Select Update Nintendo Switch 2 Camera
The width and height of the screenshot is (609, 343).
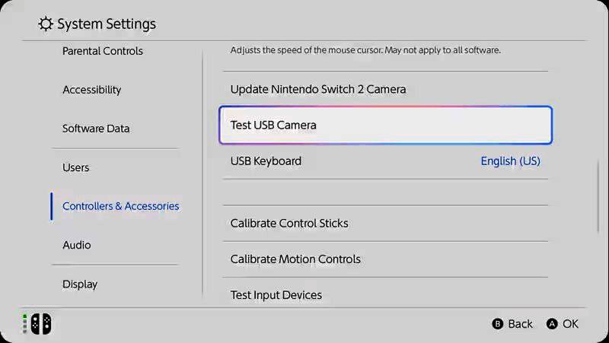click(318, 89)
